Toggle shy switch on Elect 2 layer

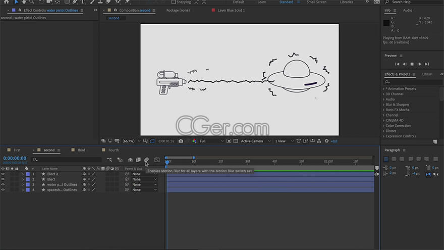click(84, 174)
